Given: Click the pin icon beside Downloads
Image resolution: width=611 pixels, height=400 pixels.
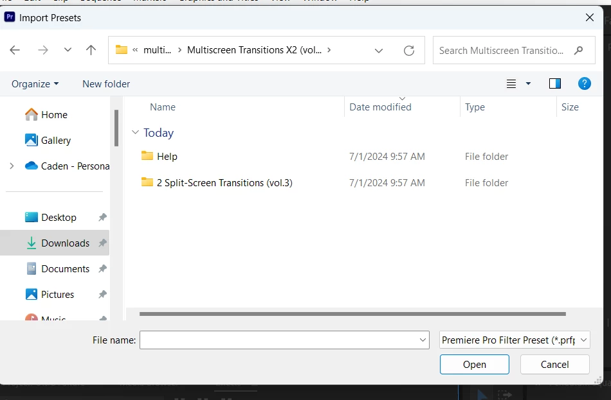Looking at the screenshot, I should pos(102,243).
